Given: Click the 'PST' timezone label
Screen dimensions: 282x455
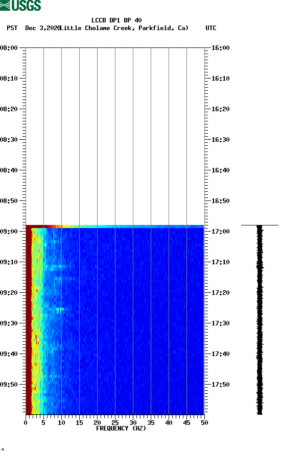Looking at the screenshot, I should [12, 28].
